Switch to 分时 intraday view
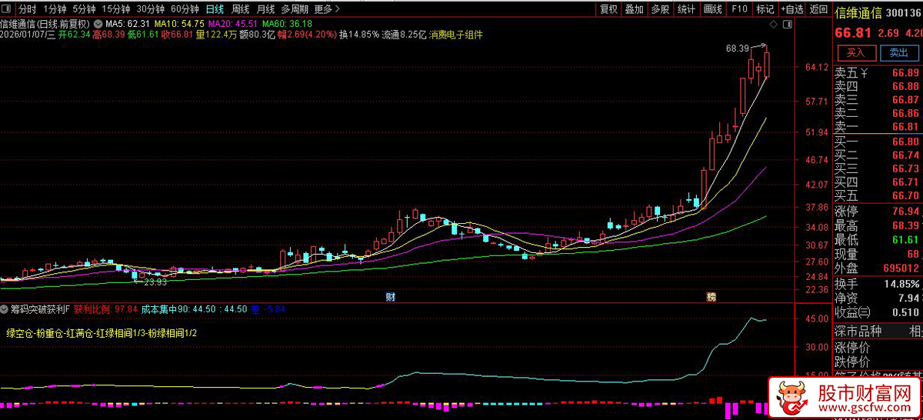Screen dimensions: 923x420 click(27, 9)
